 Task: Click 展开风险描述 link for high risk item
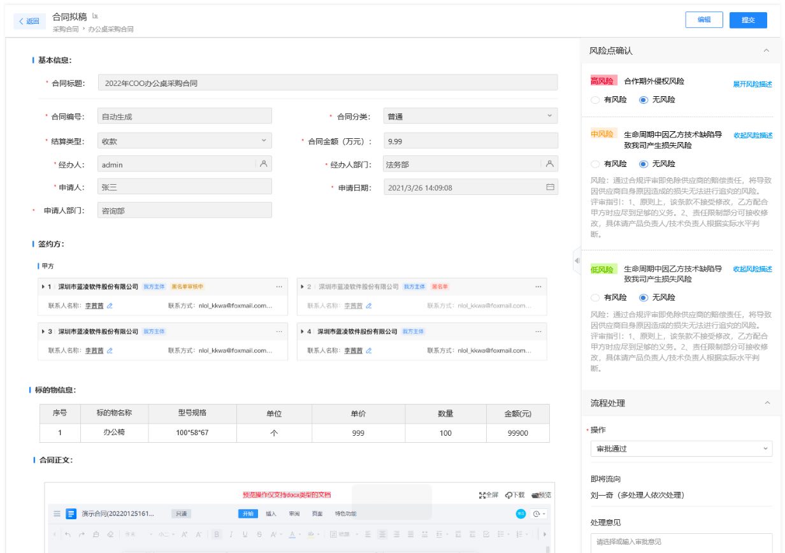[752, 84]
